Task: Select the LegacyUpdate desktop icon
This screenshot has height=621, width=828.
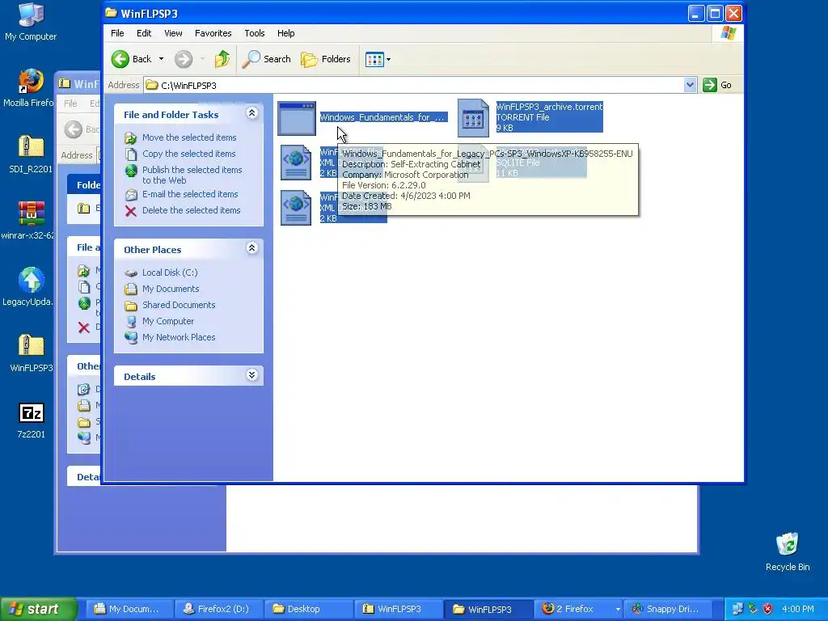Action: point(30,287)
